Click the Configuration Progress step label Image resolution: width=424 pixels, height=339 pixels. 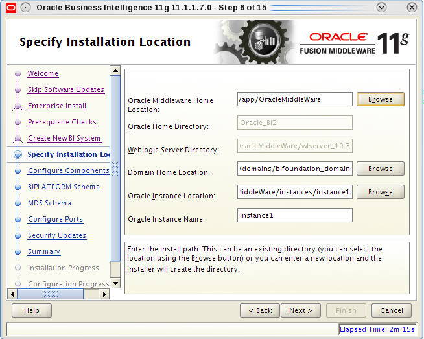pos(69,284)
